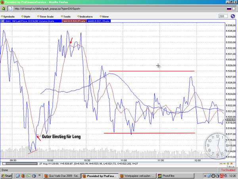The image size is (238, 179).
Task: Open the Style menu
Action: 26,16
